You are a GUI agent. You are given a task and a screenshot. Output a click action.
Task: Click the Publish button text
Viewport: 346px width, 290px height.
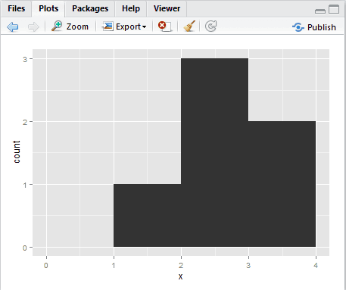(x=322, y=27)
